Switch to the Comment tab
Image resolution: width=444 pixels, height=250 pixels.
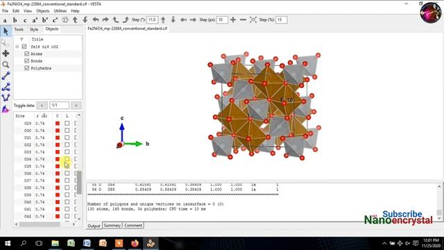pos(133,225)
